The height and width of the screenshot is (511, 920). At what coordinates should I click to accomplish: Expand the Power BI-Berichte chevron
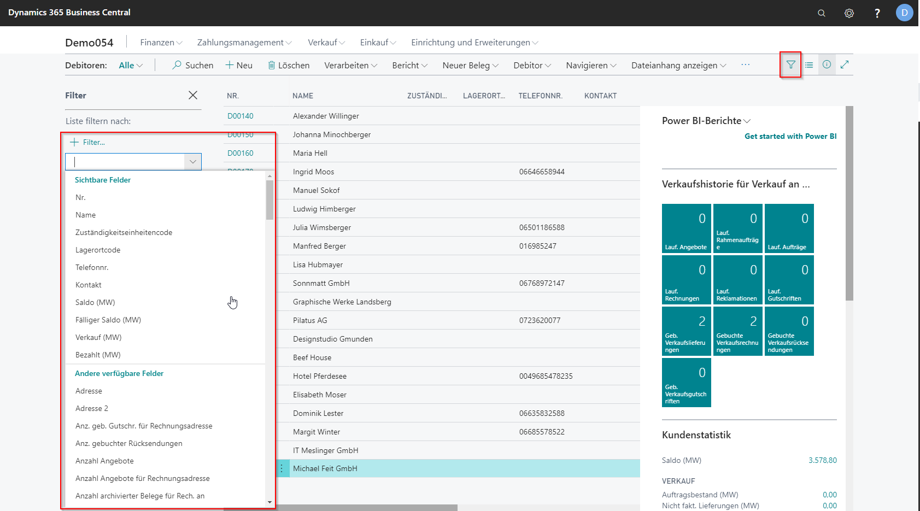point(747,121)
